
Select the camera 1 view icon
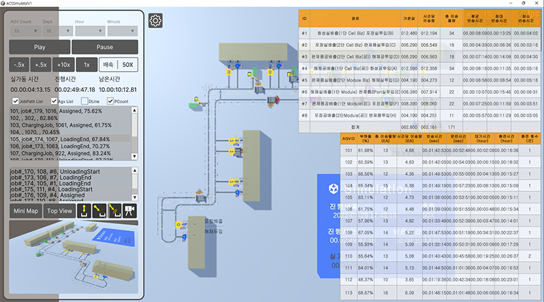[x=129, y=211]
